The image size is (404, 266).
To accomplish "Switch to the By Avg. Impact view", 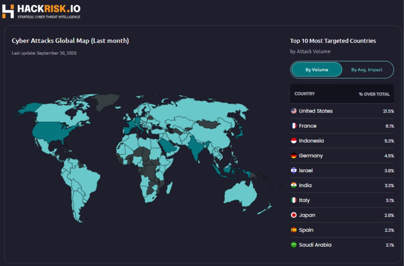I will [x=367, y=70].
